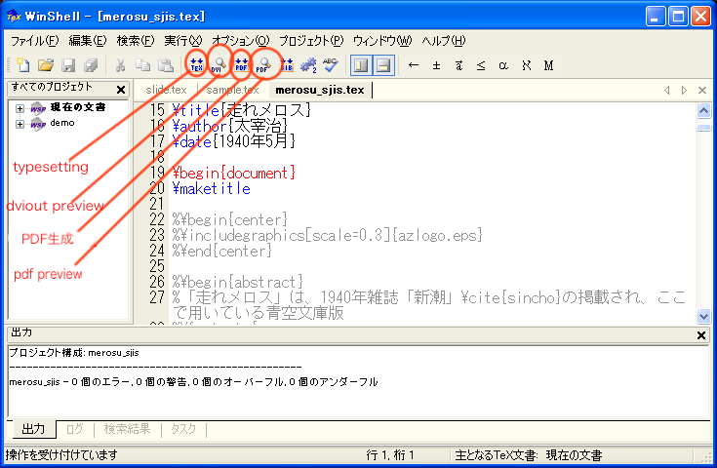Switch to the 検索結果 bottom tab
The width and height of the screenshot is (717, 468).
127,429
